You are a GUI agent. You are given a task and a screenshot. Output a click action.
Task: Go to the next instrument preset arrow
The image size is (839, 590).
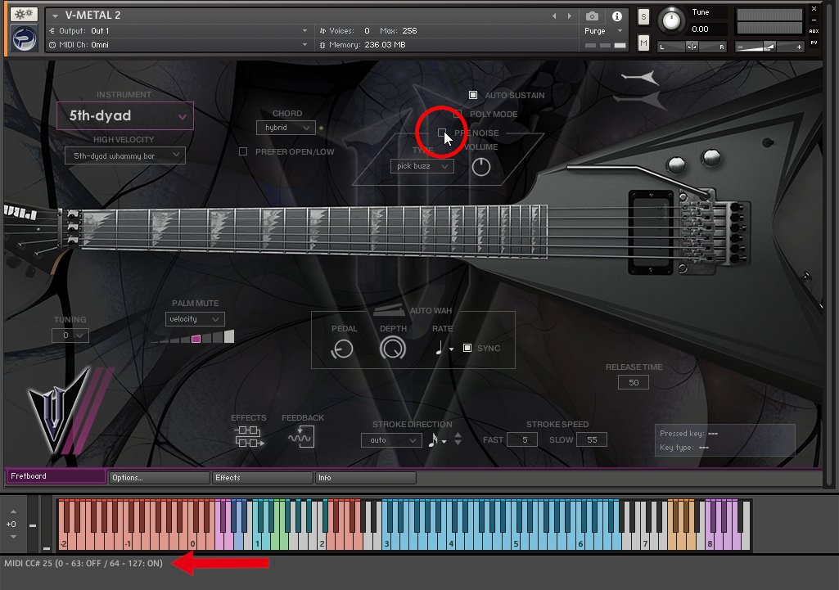coord(570,16)
